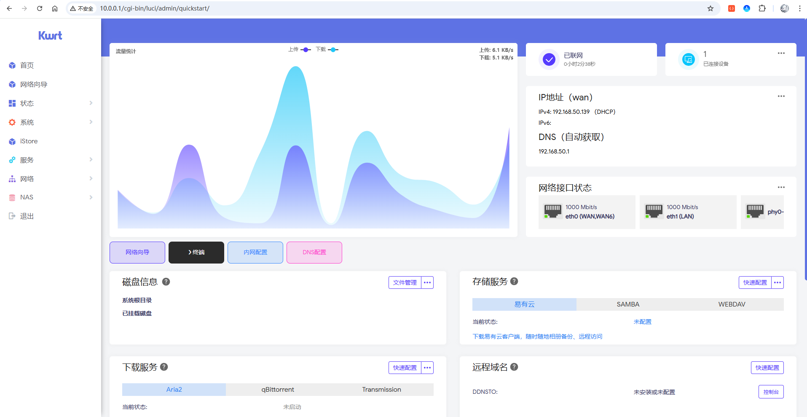Click the eth0 WAN port icon
Image resolution: width=807 pixels, height=417 pixels.
[552, 211]
